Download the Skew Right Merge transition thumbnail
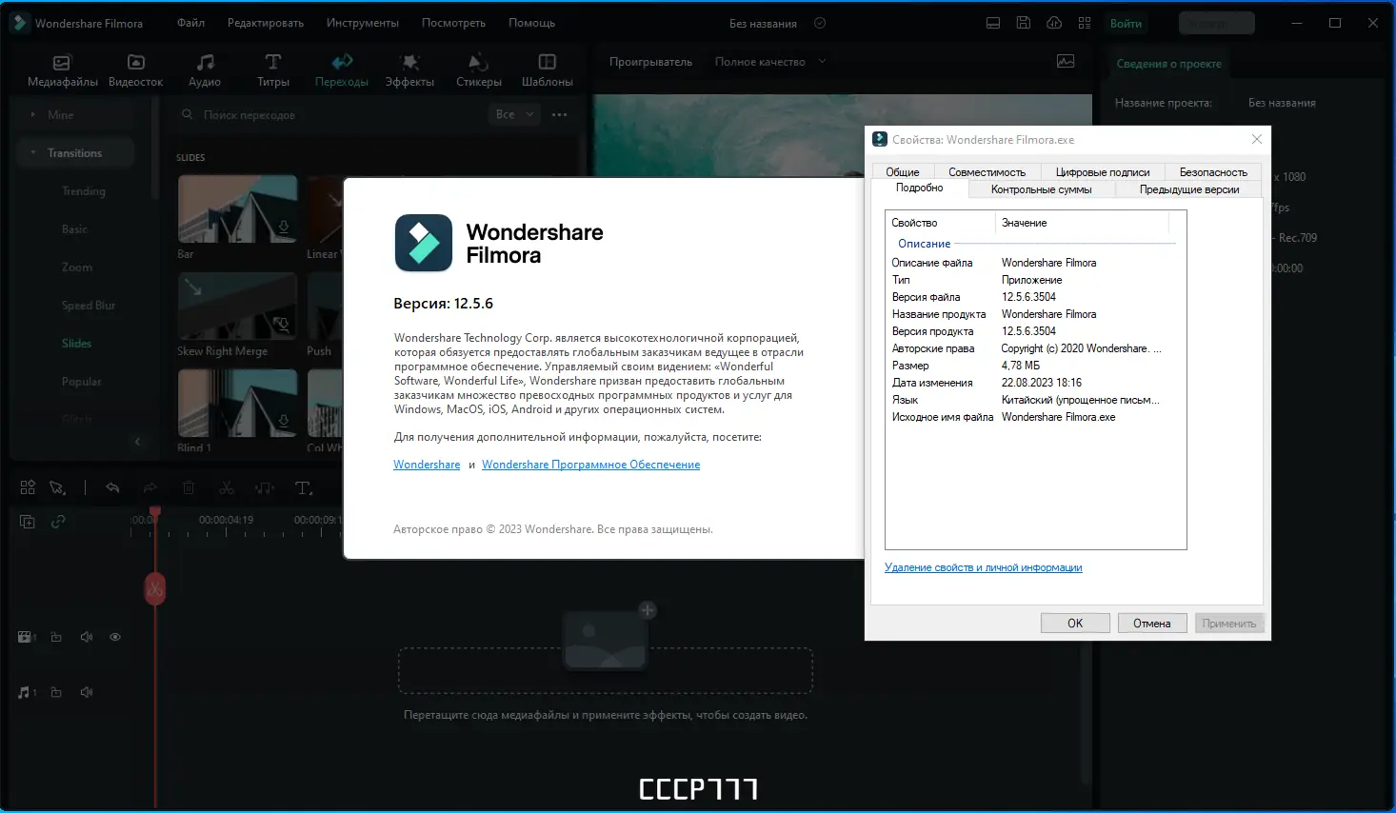This screenshot has width=1396, height=813. [283, 324]
